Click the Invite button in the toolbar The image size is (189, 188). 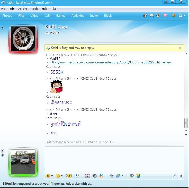[x=94, y=16]
